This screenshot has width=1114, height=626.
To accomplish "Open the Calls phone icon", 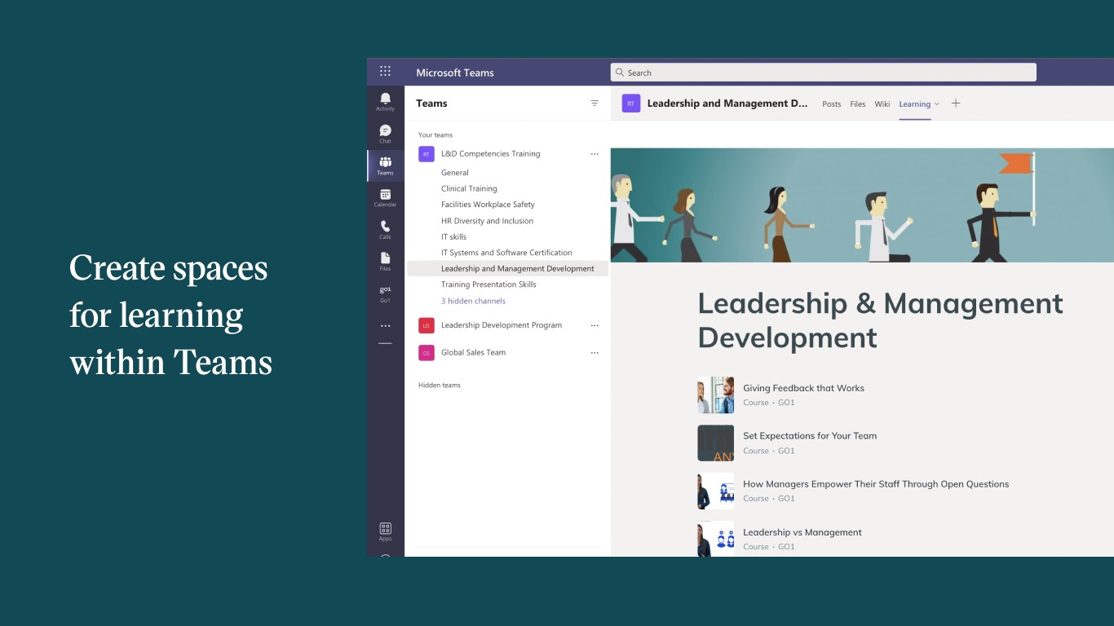I will pos(385,230).
